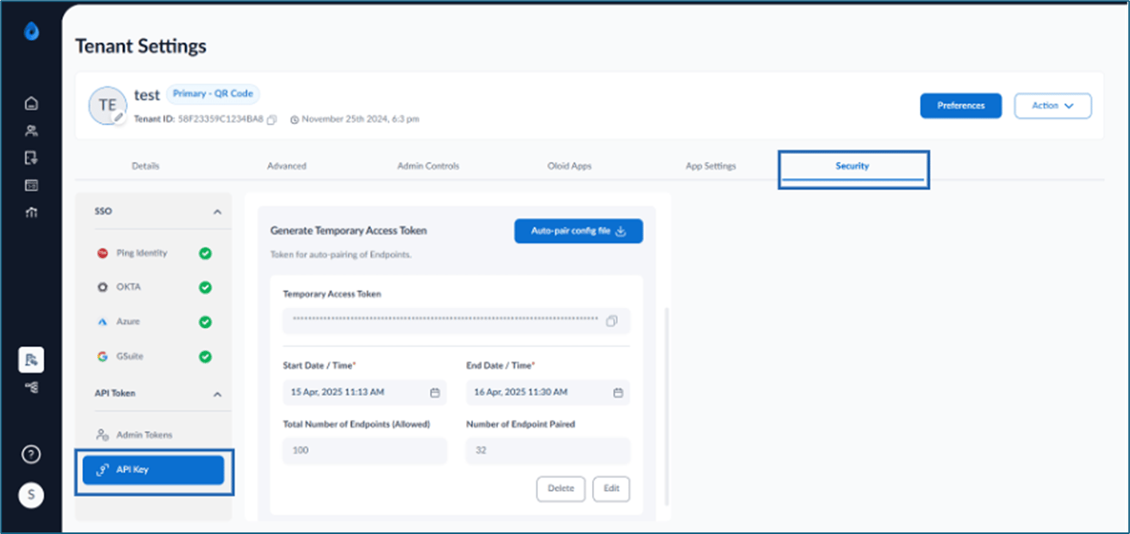
Task: Copy the Tenant ID
Action: (x=272, y=120)
